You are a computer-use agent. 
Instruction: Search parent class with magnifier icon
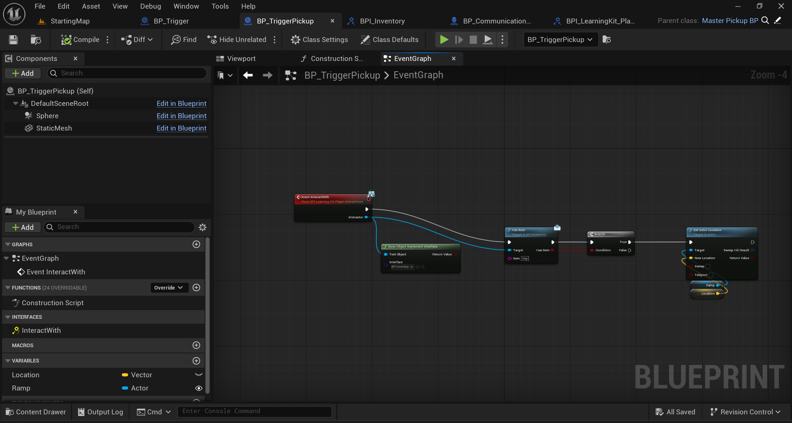(x=765, y=21)
